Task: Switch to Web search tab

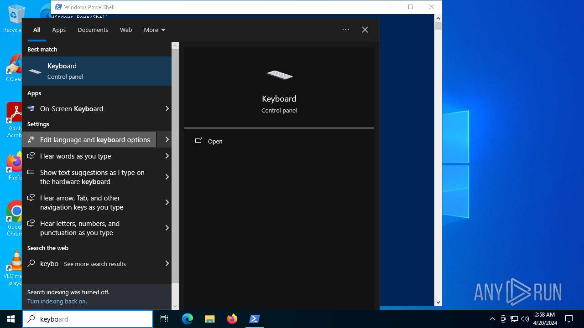Action: point(126,30)
